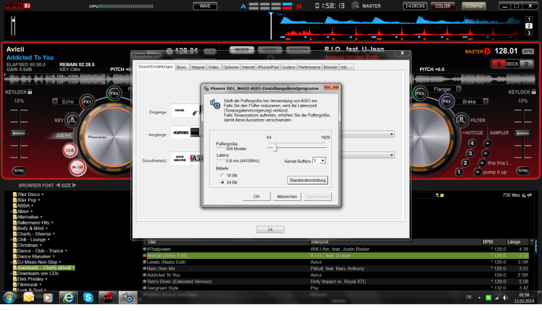Screen dimensions: 542x311
Task: Confirm ASIO dialog with OK
Action: coord(257,197)
